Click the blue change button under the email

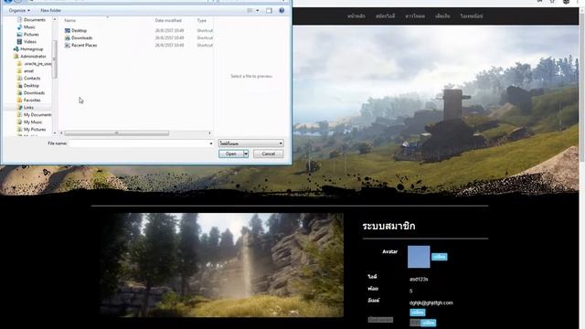pyautogui.click(x=418, y=313)
